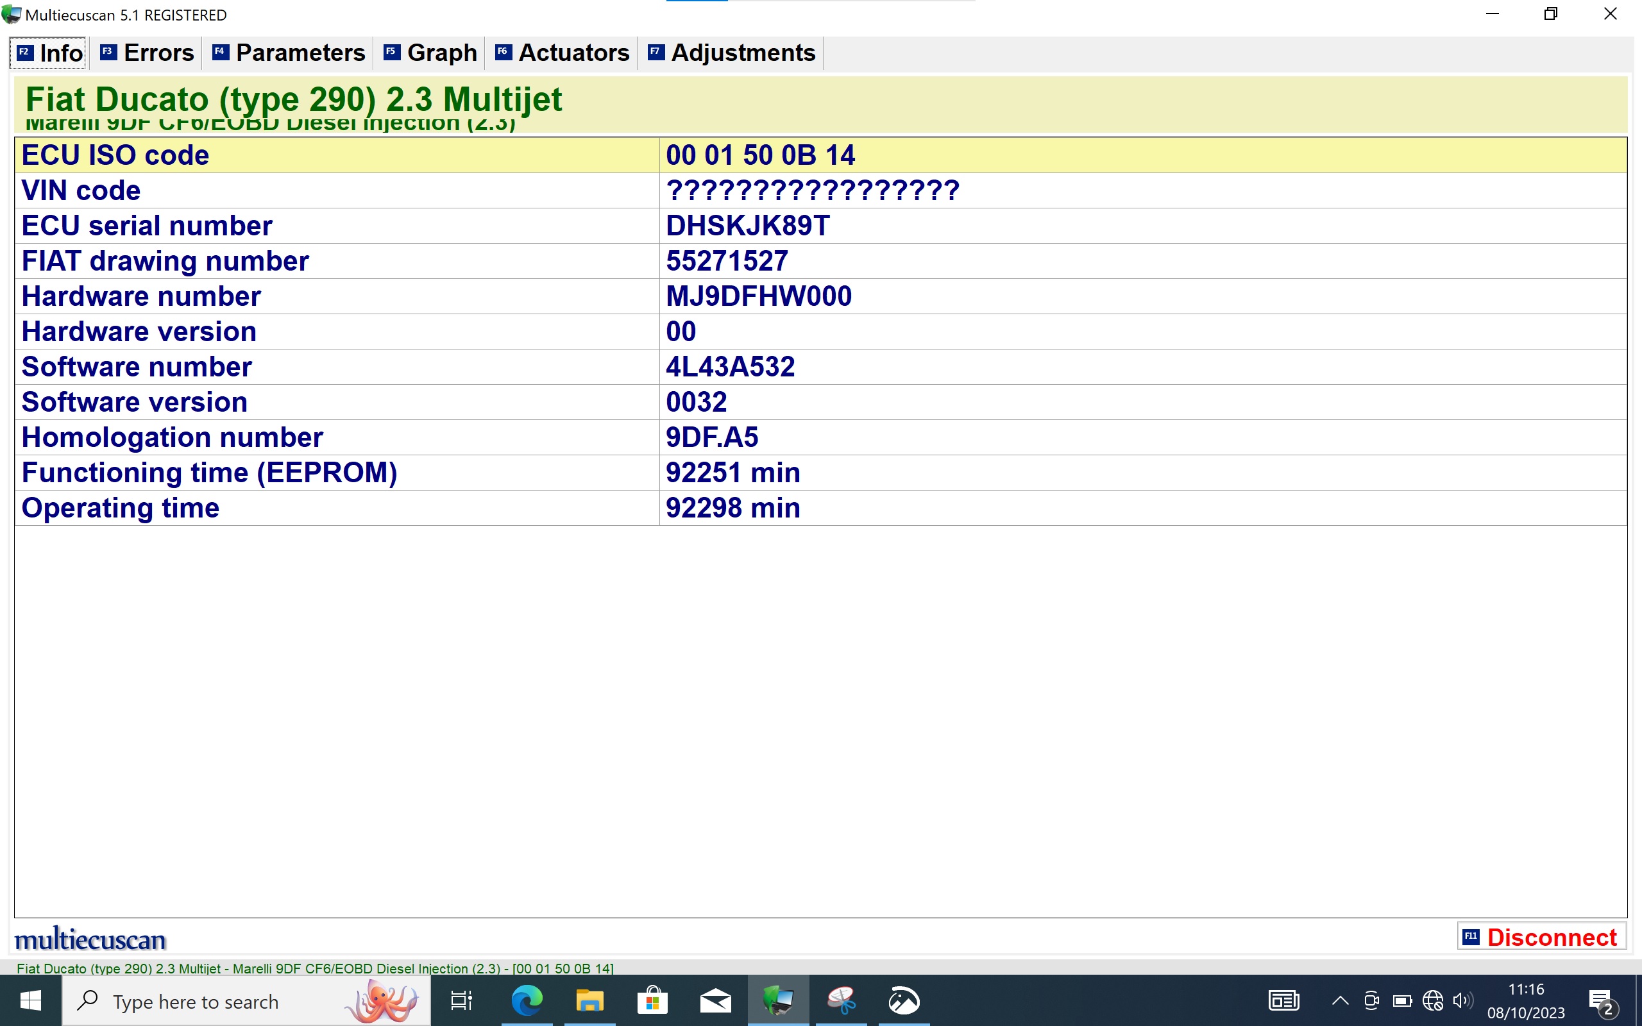Select the Hardware number label
1642x1026 pixels.
click(x=141, y=296)
